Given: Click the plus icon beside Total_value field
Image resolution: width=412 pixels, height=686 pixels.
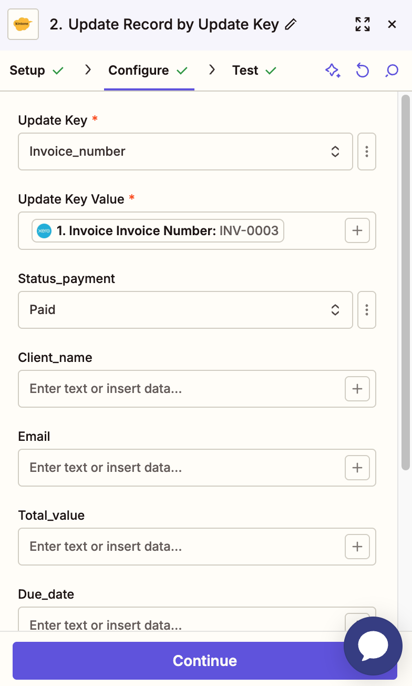Looking at the screenshot, I should coord(357,547).
